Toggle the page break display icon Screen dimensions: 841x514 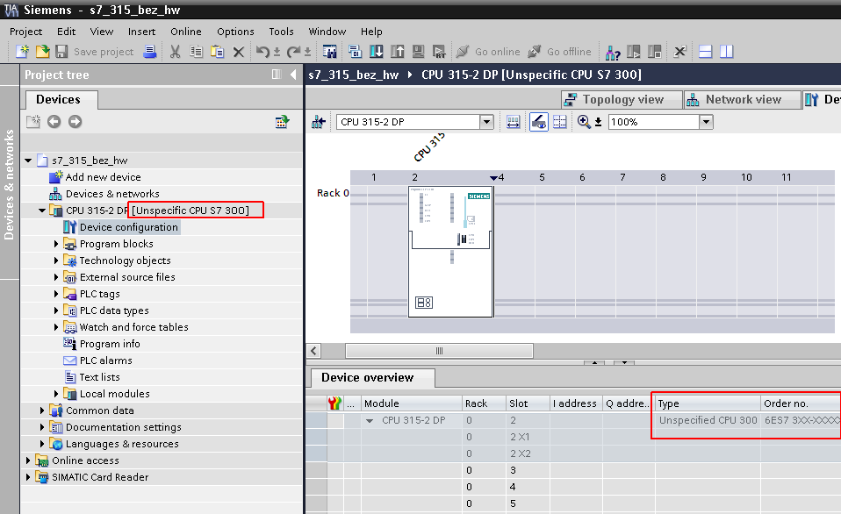(560, 122)
